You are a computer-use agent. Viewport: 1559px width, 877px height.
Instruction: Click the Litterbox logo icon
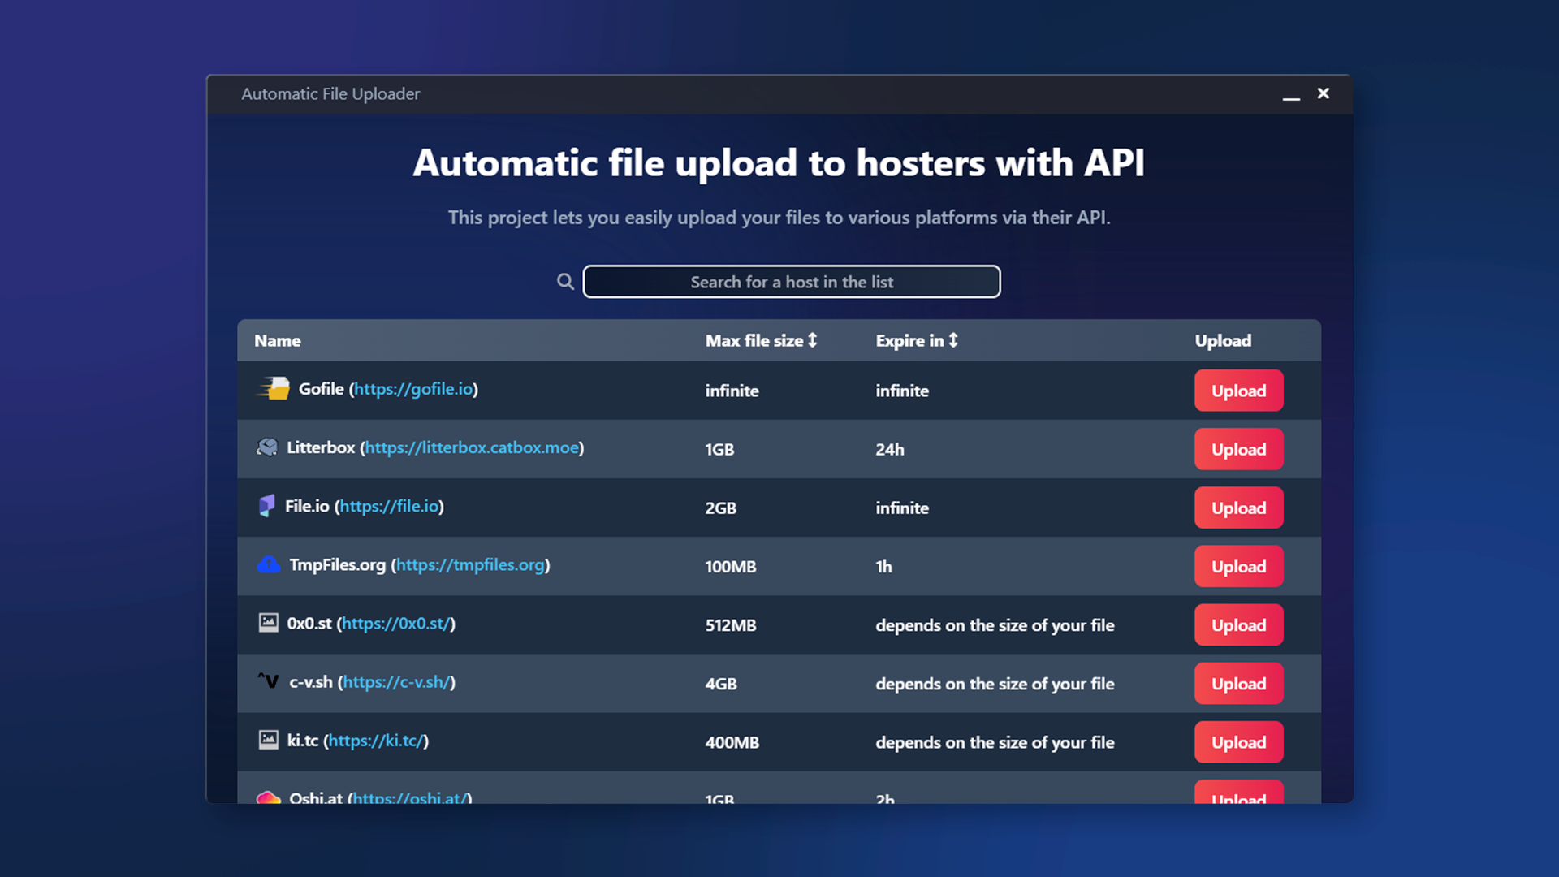click(267, 447)
